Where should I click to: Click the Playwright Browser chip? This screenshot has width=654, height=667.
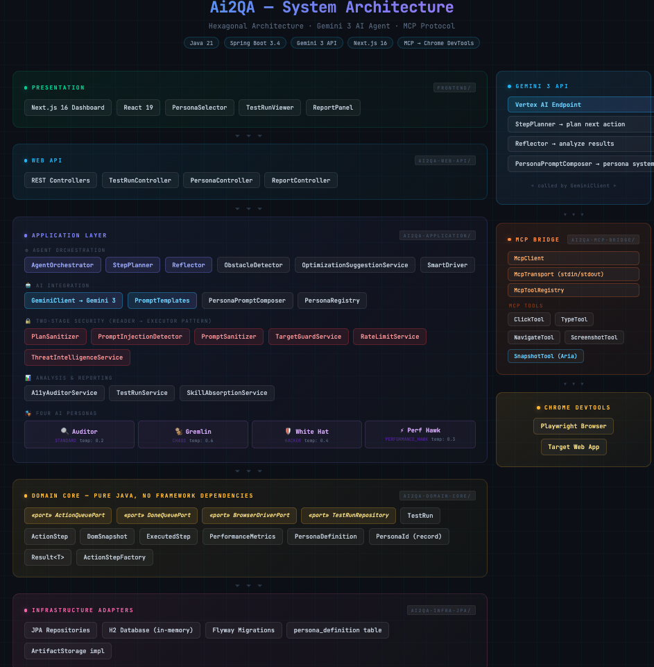[574, 426]
